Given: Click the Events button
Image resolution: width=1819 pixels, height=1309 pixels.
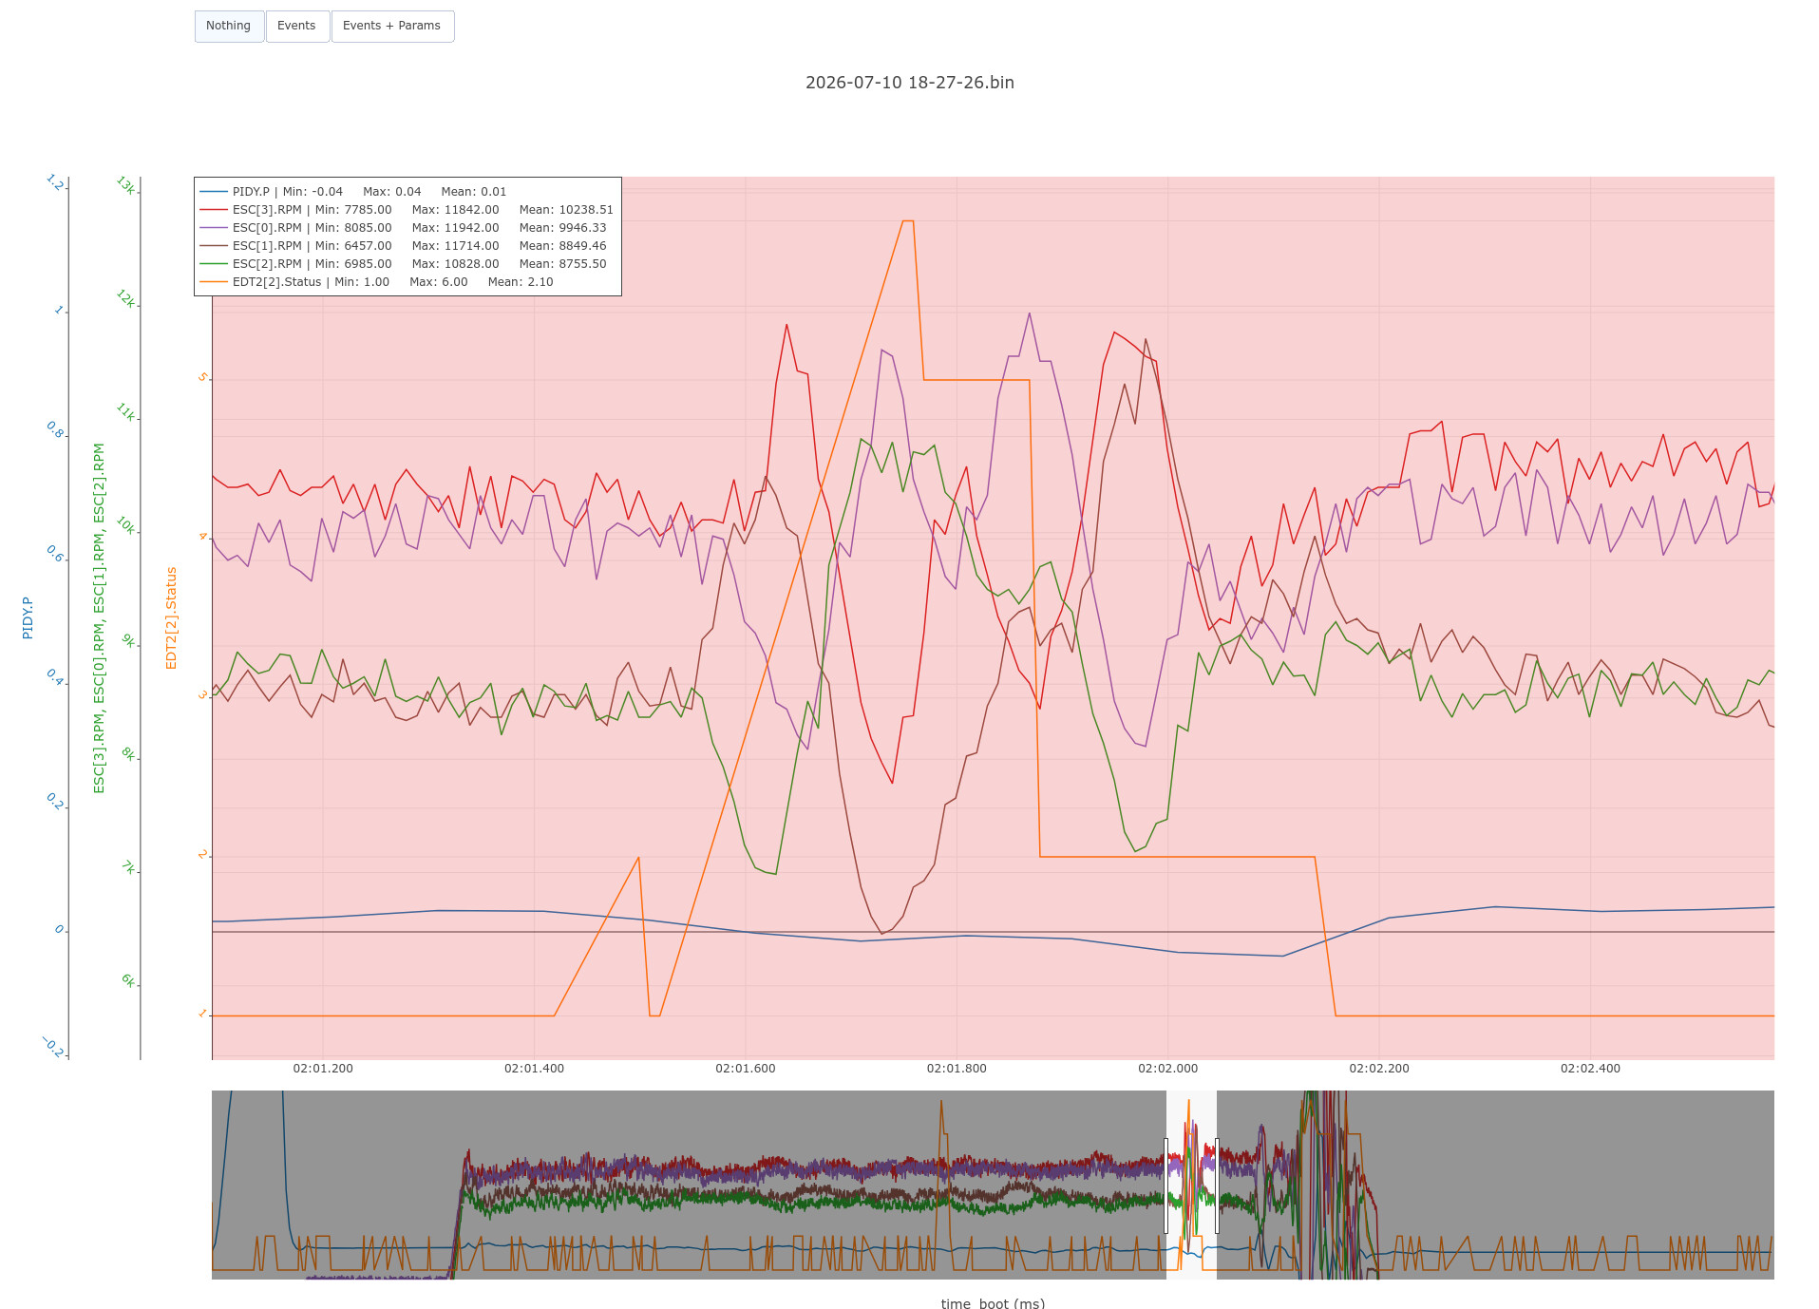Looking at the screenshot, I should coord(297,27).
